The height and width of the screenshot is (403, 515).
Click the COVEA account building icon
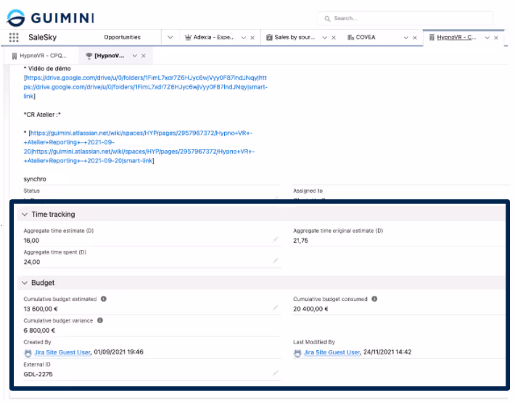coord(351,38)
